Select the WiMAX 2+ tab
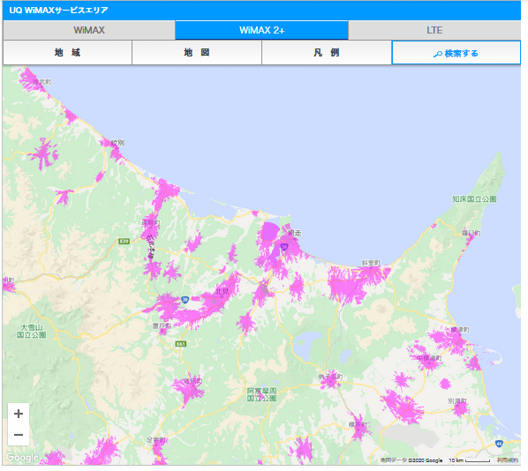The height and width of the screenshot is (471, 528). click(x=261, y=30)
